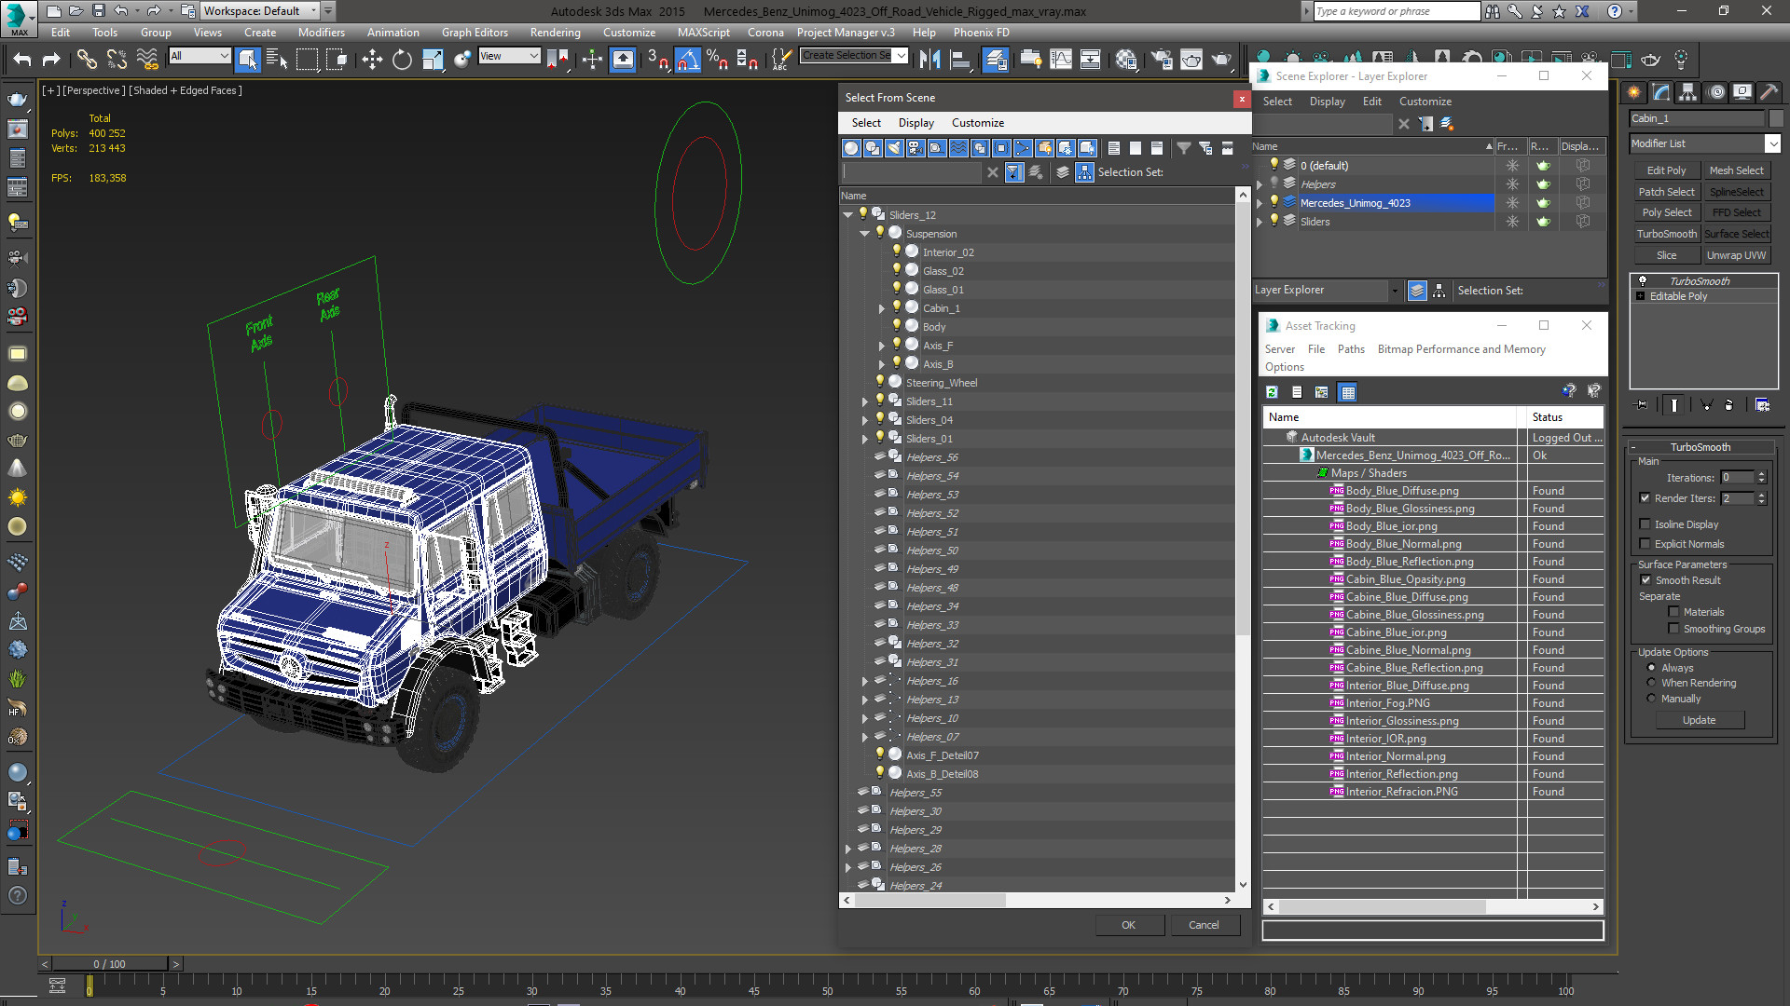Open the Modifiers menu
Image resolution: width=1790 pixels, height=1006 pixels.
coord(321,32)
